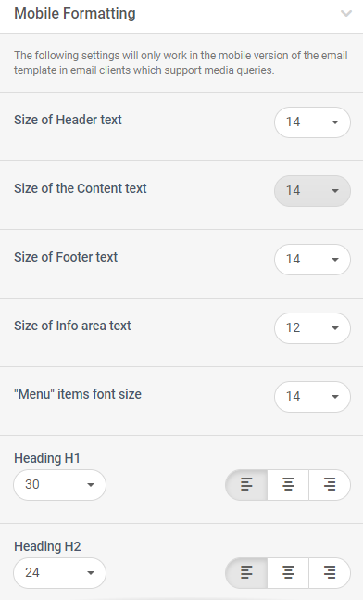Collapse the Mobile Formatting section chevron
363x600 pixels.
tap(346, 14)
